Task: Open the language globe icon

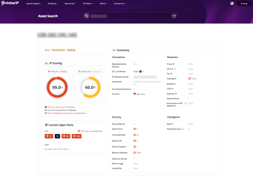Action: click(232, 3)
